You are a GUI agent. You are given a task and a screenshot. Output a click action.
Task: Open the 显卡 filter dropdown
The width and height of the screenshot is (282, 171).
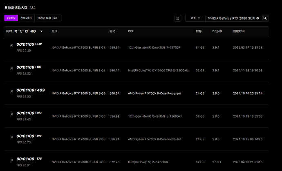coord(195,18)
